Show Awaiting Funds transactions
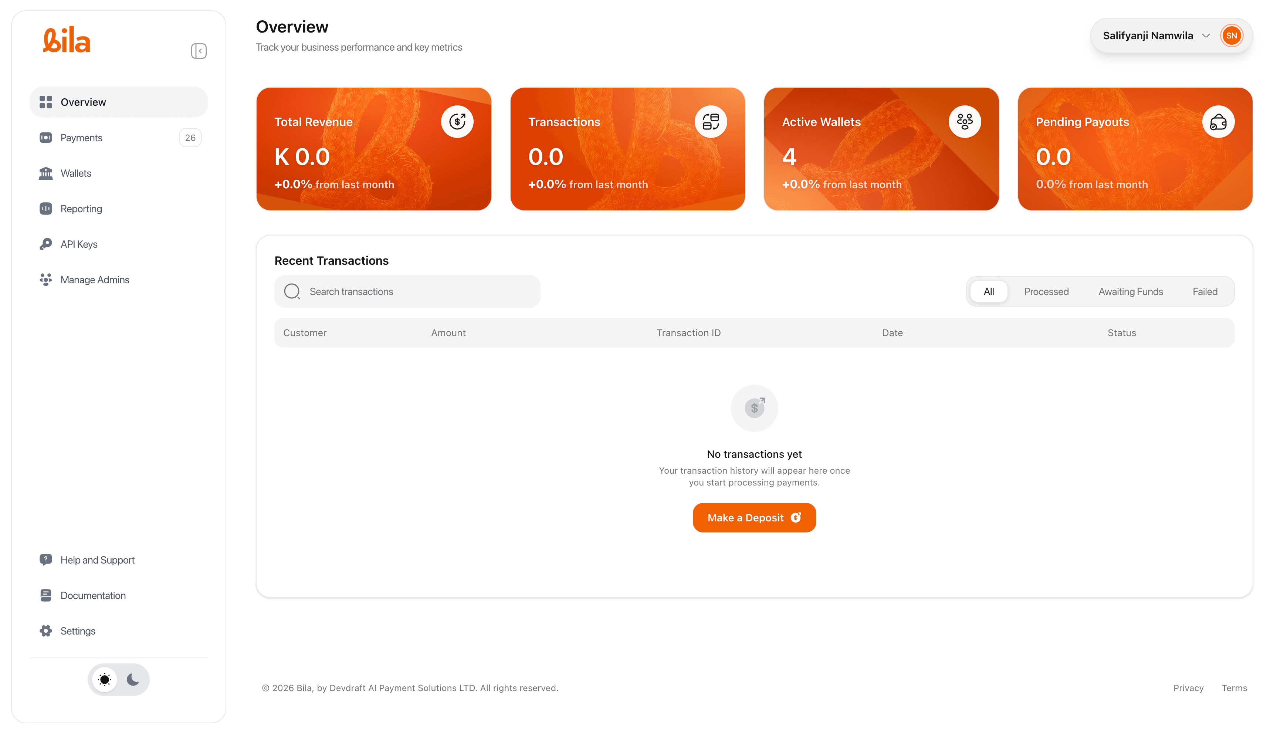Viewport: 1277px width, 734px height. [1130, 291]
